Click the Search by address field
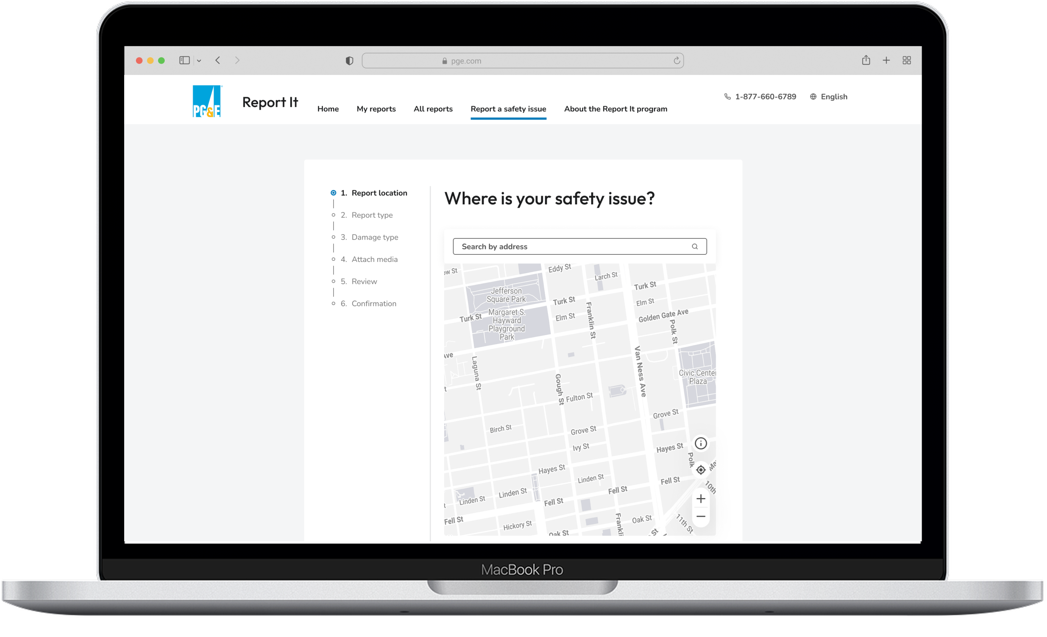1047x637 pixels. coord(552,246)
